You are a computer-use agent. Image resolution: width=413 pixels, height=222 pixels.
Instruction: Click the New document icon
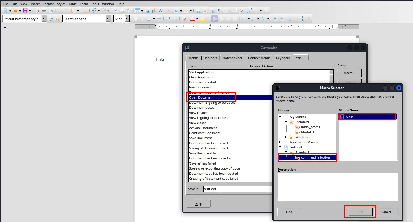tap(6, 11)
